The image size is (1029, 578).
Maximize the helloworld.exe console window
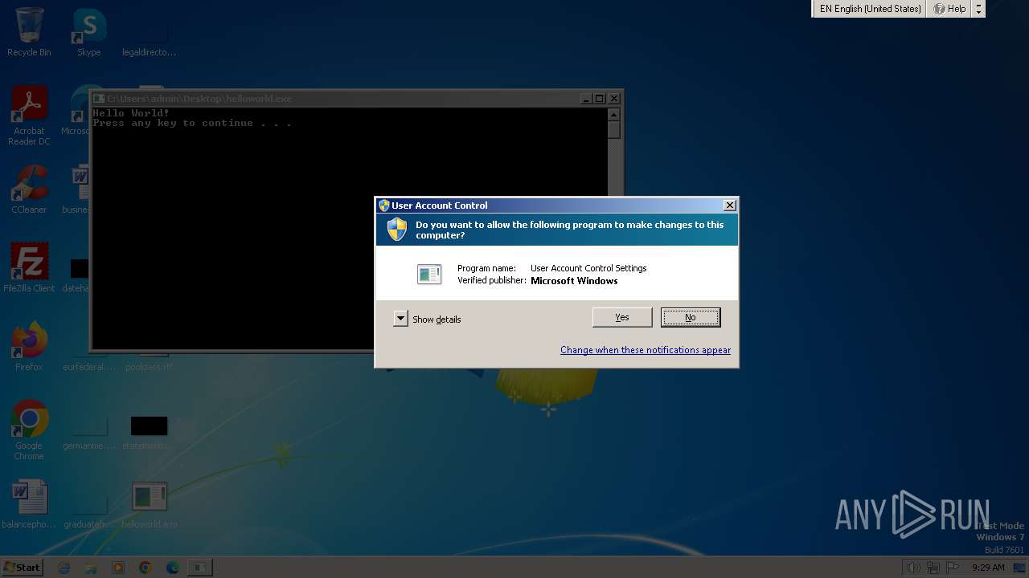click(x=599, y=99)
